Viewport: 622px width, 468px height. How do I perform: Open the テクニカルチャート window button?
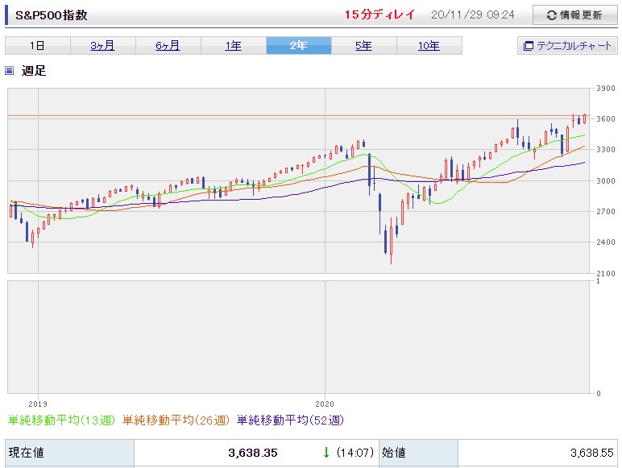click(x=567, y=46)
